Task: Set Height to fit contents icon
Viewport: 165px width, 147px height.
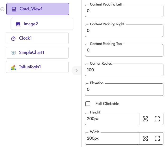Action: tap(145, 119)
